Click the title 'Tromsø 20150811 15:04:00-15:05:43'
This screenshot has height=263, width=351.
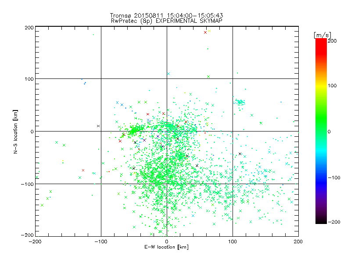point(166,15)
